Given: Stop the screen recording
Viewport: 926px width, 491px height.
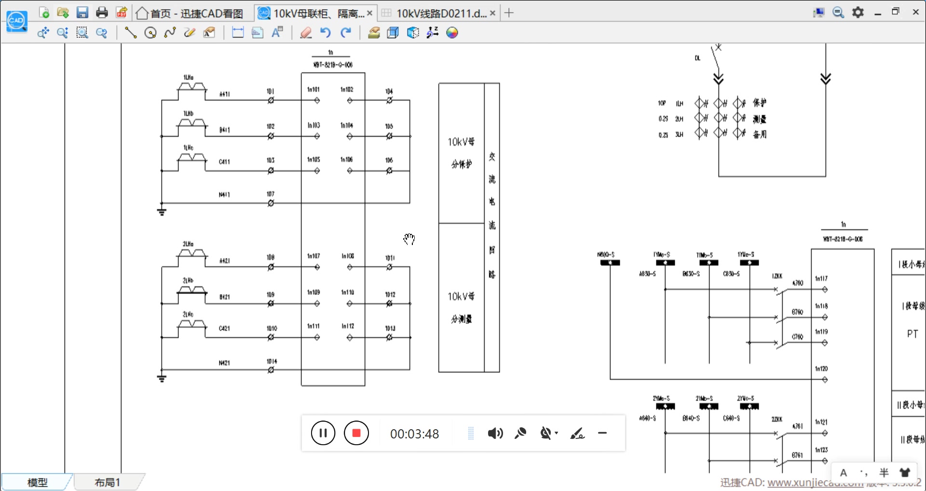Looking at the screenshot, I should pos(356,433).
